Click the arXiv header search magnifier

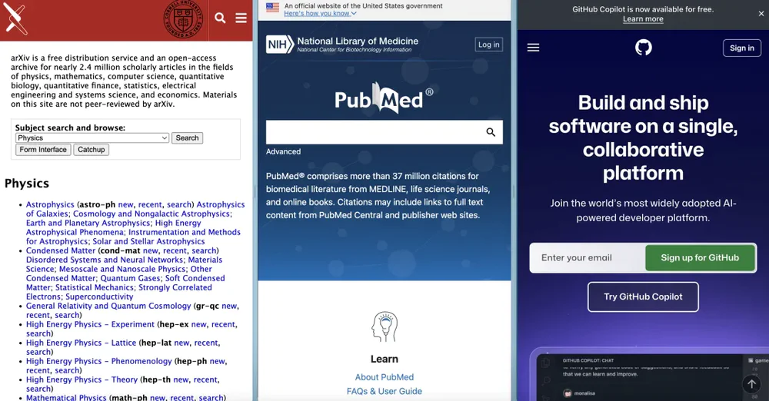(220, 18)
